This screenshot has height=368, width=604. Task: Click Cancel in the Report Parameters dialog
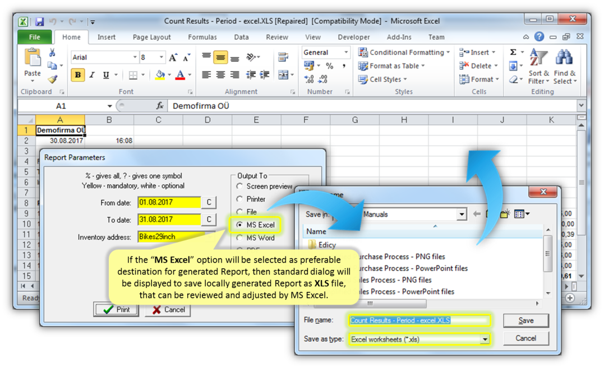168,310
